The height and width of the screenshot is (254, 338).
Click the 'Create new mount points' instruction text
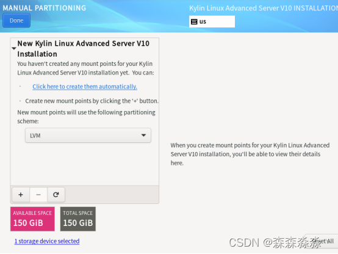pyautogui.click(x=92, y=101)
